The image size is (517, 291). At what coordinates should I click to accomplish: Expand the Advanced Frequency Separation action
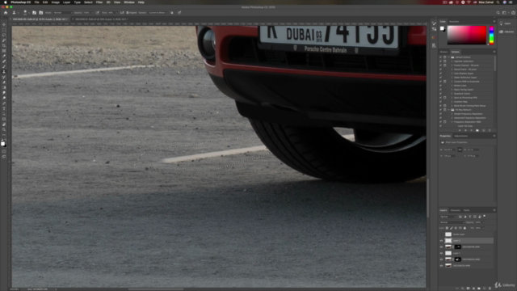tap(452, 118)
